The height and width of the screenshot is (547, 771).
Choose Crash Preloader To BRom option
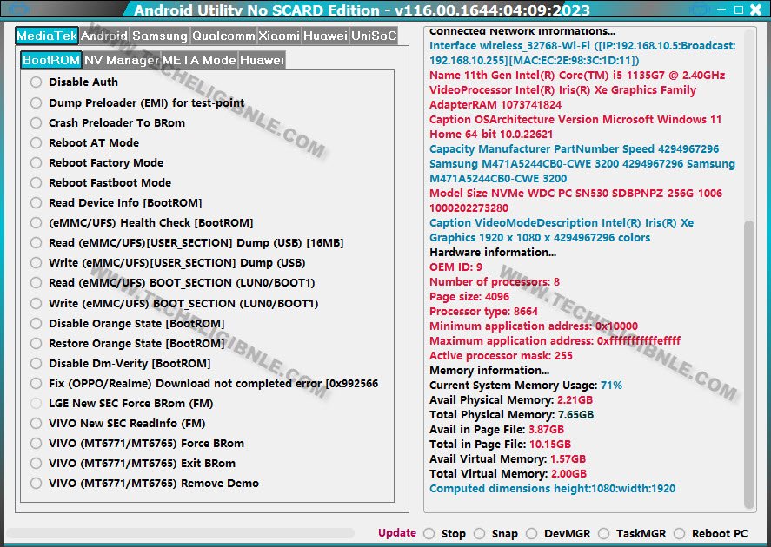click(x=36, y=122)
